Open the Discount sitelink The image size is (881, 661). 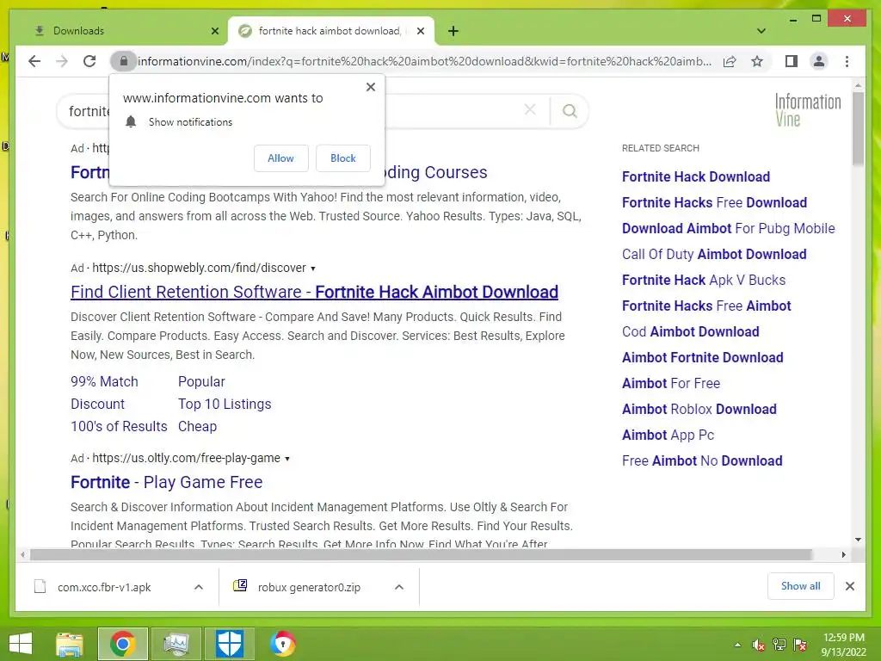click(x=98, y=405)
